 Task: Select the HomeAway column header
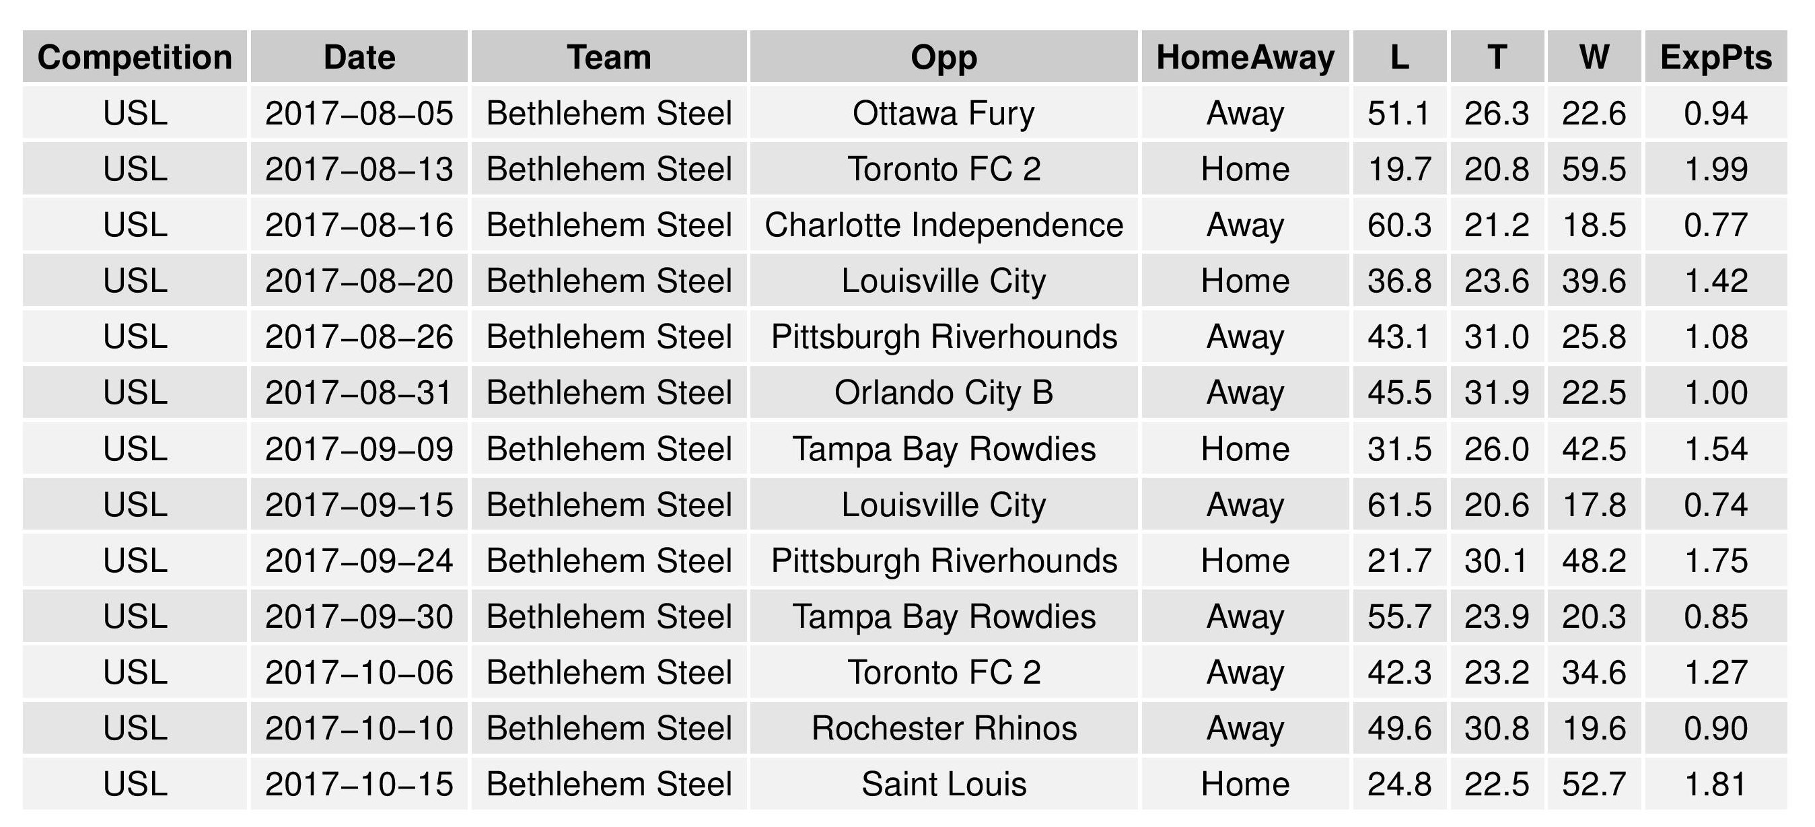click(1245, 57)
